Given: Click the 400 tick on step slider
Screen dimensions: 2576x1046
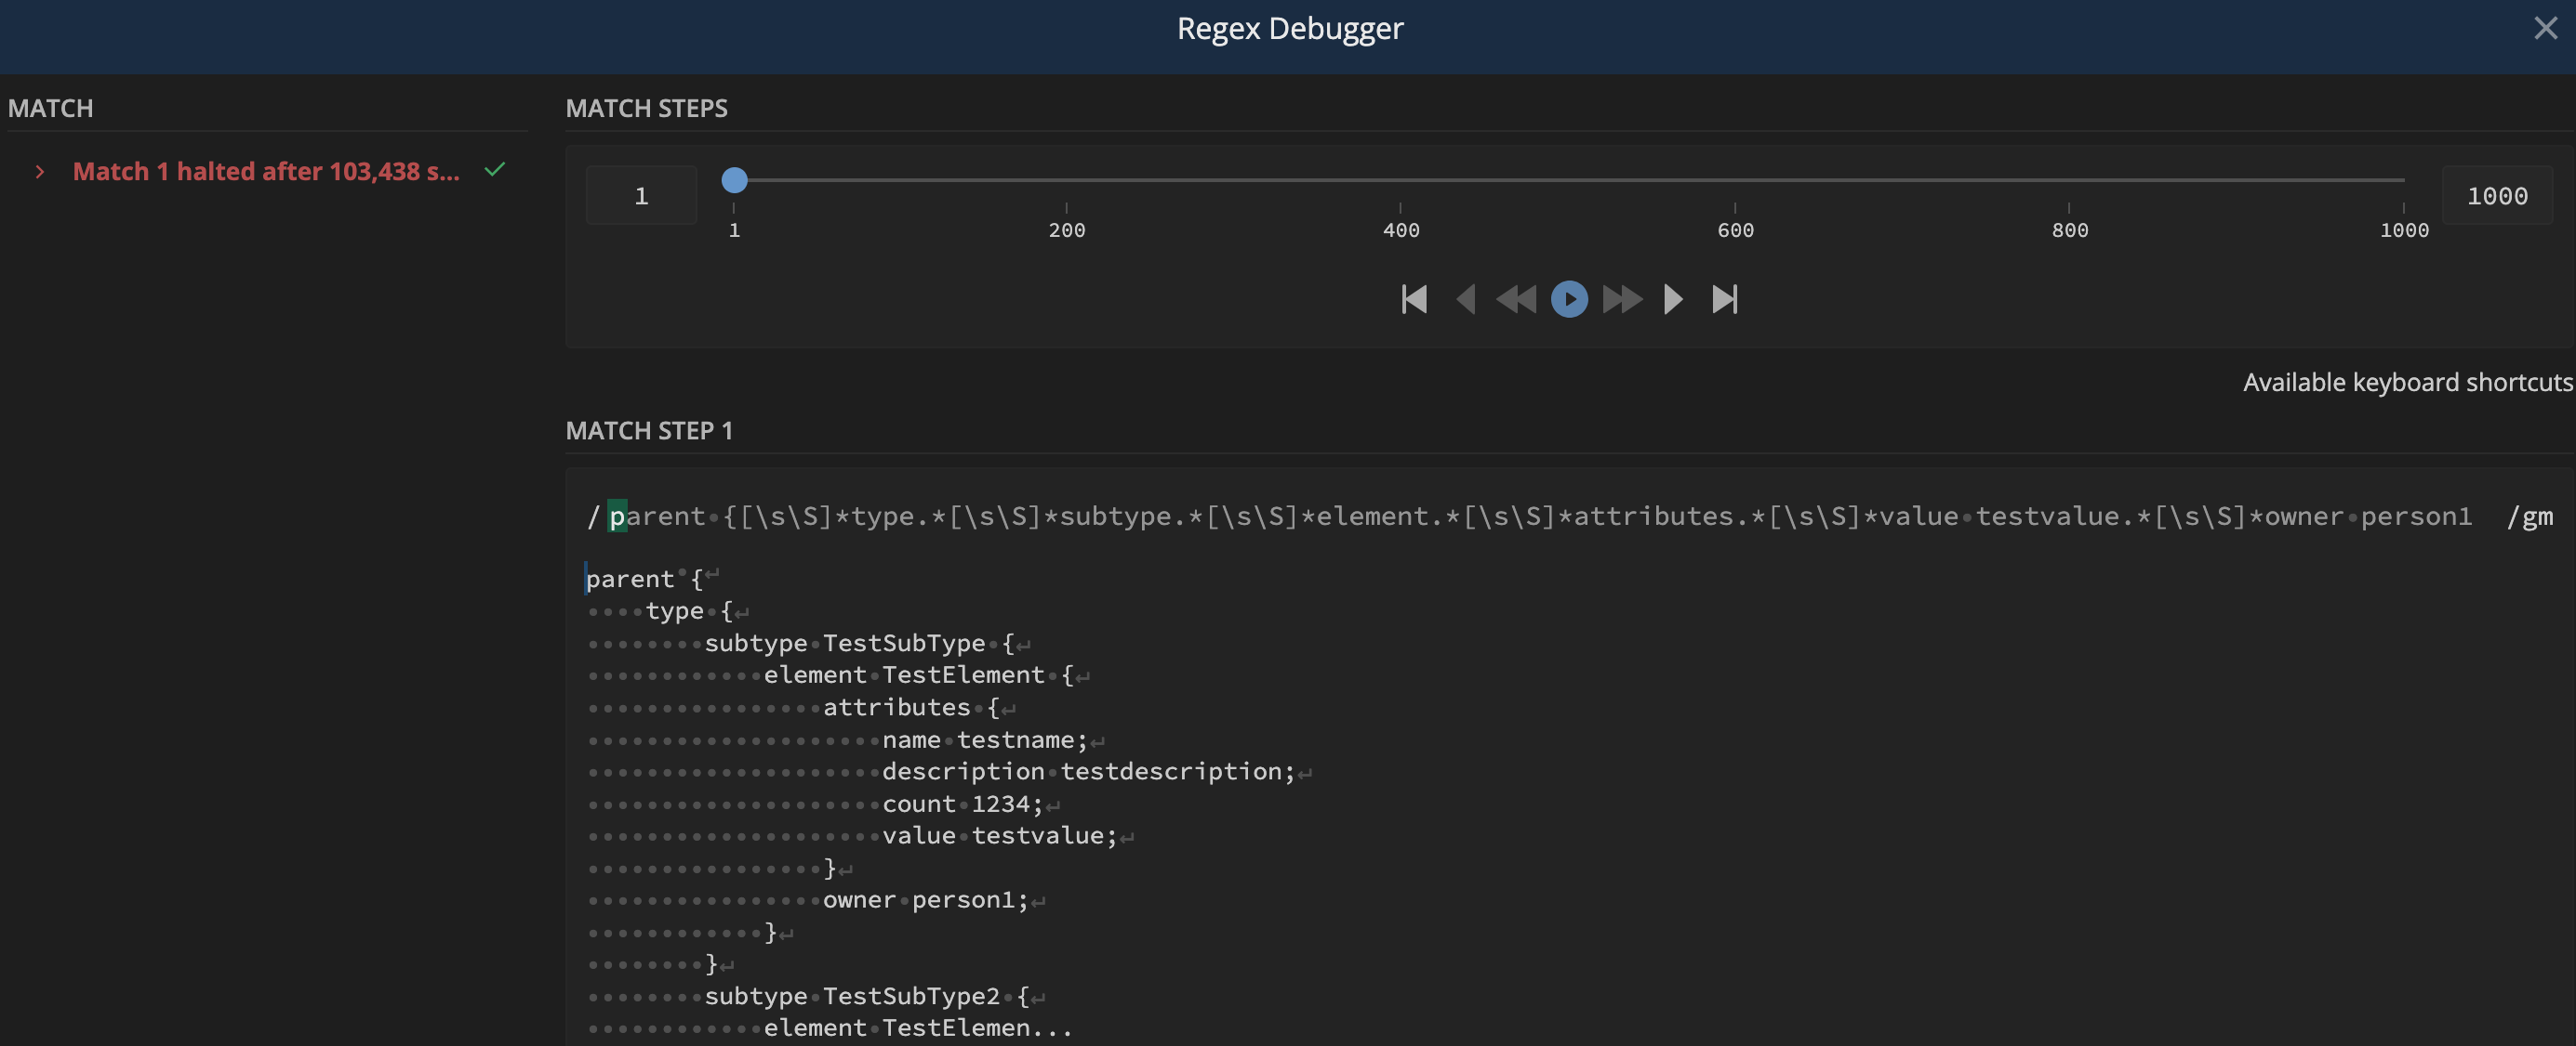Looking at the screenshot, I should [1401, 229].
